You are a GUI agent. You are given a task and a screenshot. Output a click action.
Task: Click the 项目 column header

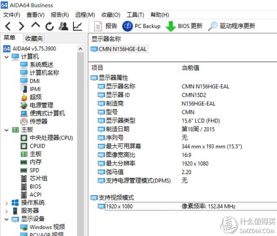click(x=97, y=68)
